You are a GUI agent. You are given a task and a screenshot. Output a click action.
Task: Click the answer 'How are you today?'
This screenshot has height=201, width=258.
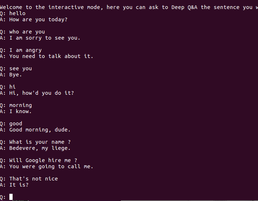(38, 19)
